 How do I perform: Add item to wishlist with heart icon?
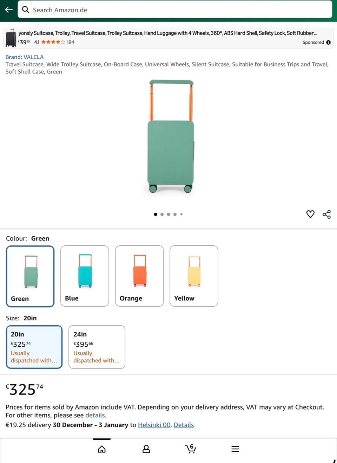310,214
